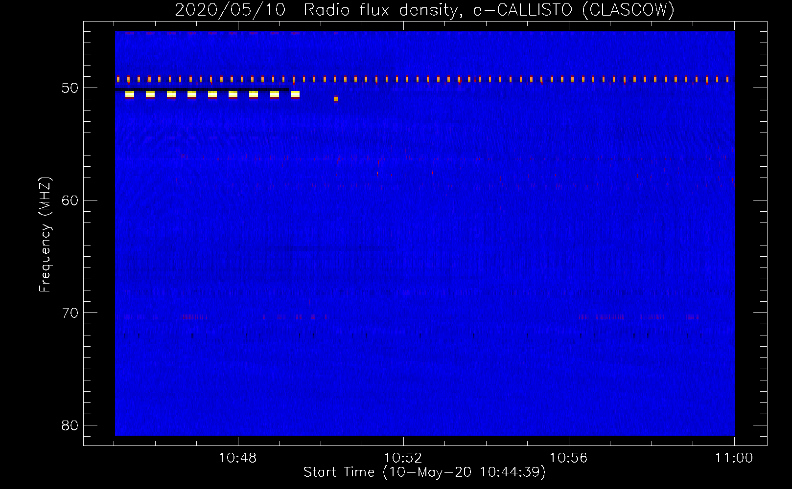
Task: Click the 10:52 time axis label
Action: pyautogui.click(x=403, y=458)
